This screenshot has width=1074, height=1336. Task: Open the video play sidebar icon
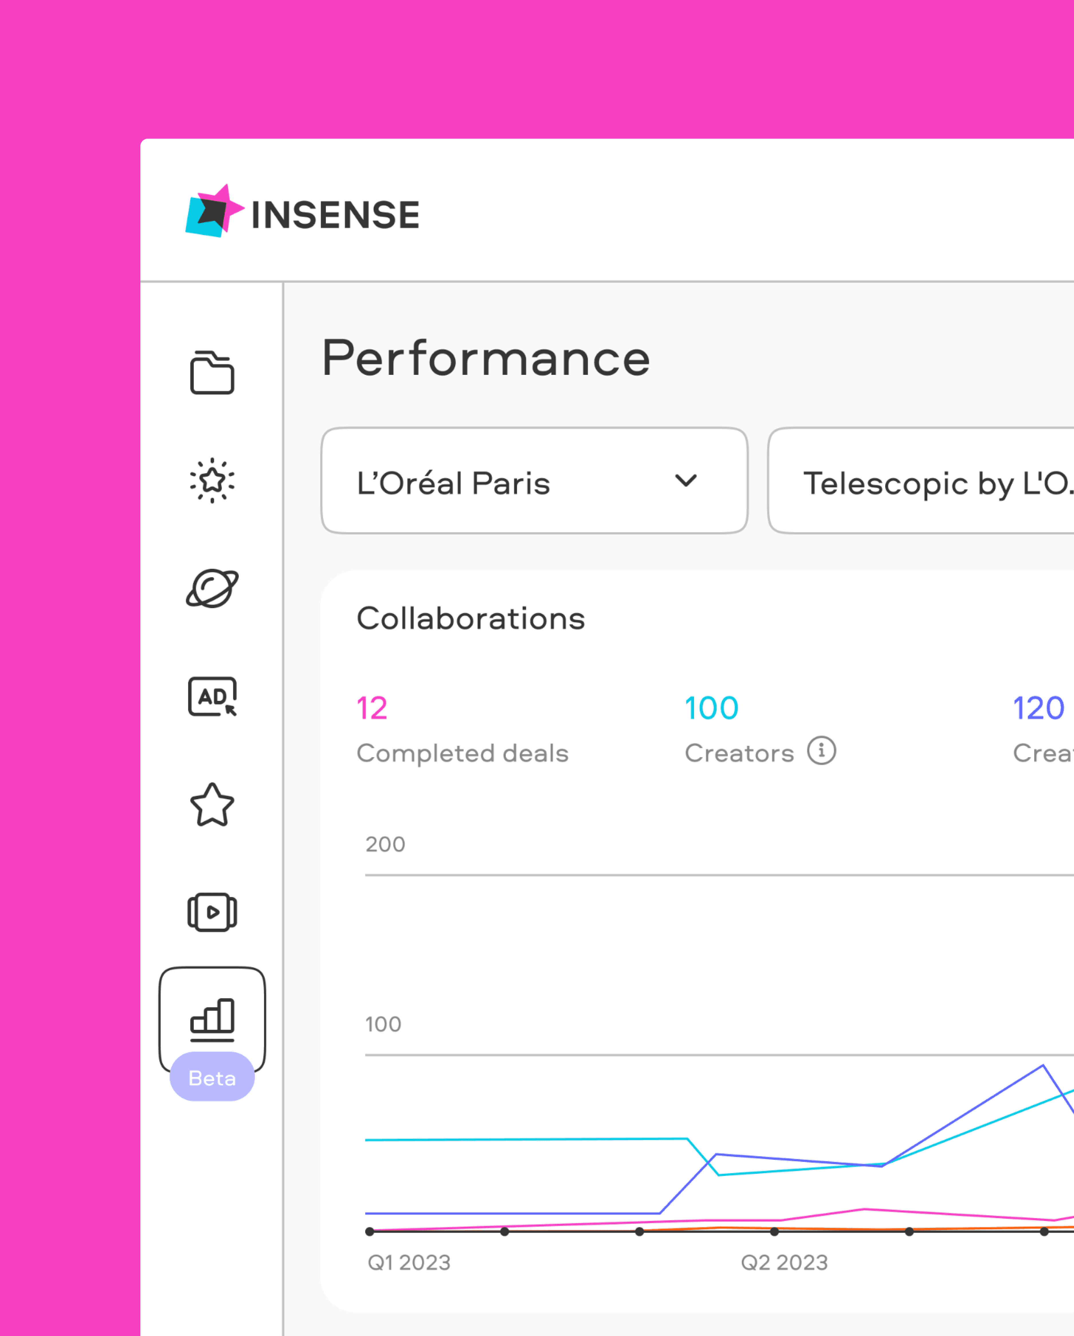coord(212,912)
